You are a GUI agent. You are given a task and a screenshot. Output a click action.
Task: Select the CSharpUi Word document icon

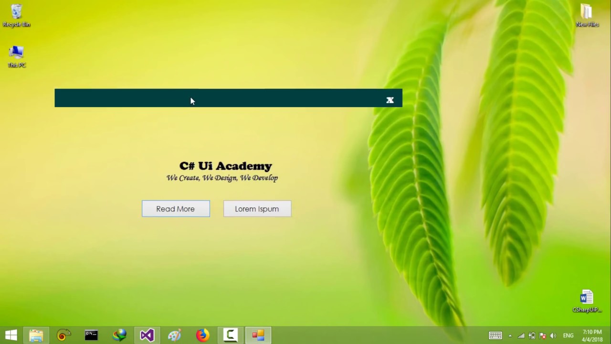pyautogui.click(x=587, y=301)
